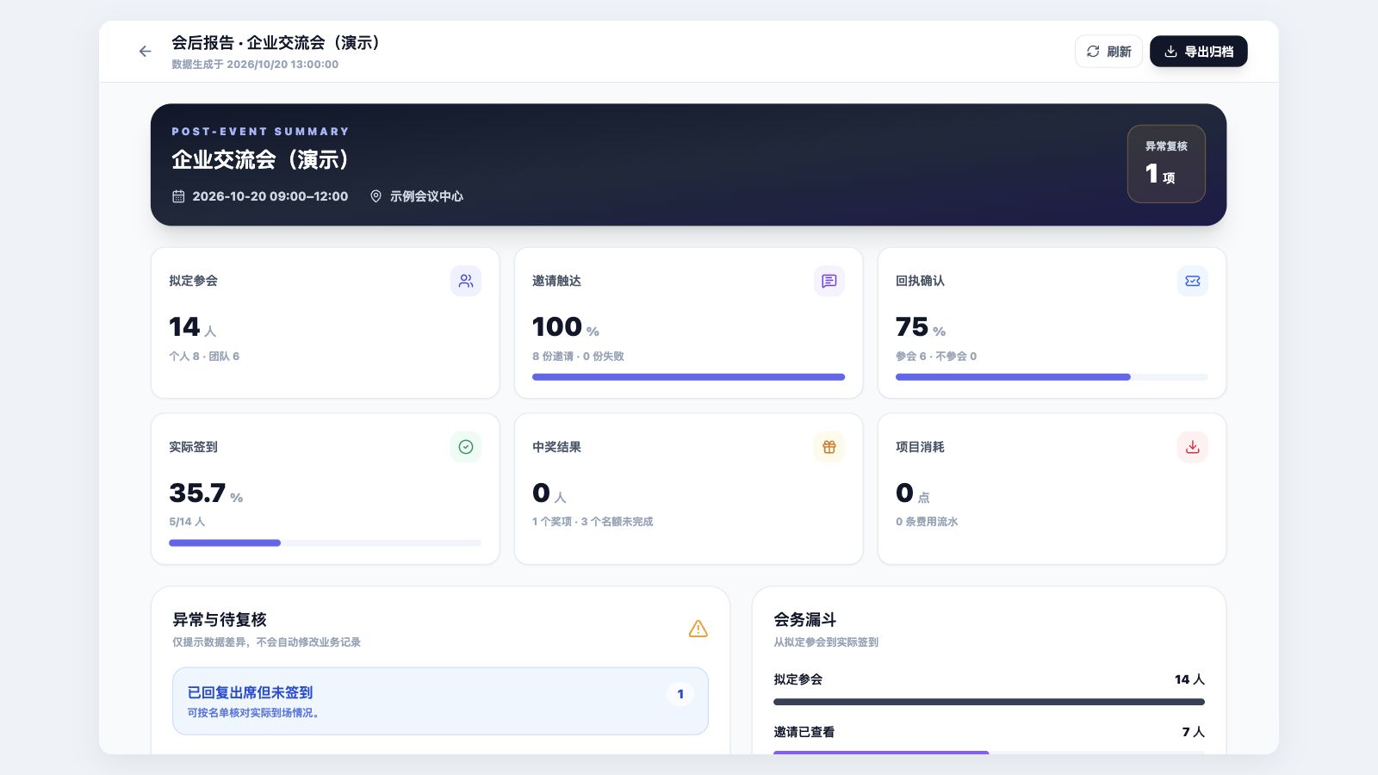Image resolution: width=1378 pixels, height=775 pixels.
Task: Click the text 1 个奖项 · 3 个名额未完成
Action: [x=593, y=522]
